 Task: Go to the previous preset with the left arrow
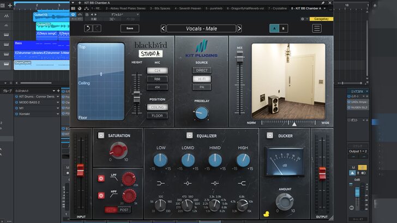point(163,28)
